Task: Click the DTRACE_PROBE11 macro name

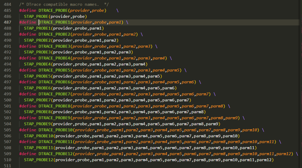Action: (x=56, y=142)
